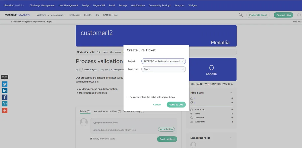Open the user profile avatar in header
Viewport: 302px width, 148px height.
(x=299, y=15)
